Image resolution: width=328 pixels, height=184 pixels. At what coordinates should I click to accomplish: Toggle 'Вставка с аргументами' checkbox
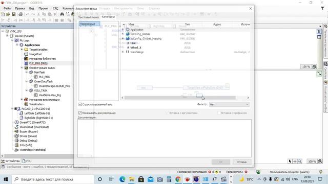(x=167, y=112)
